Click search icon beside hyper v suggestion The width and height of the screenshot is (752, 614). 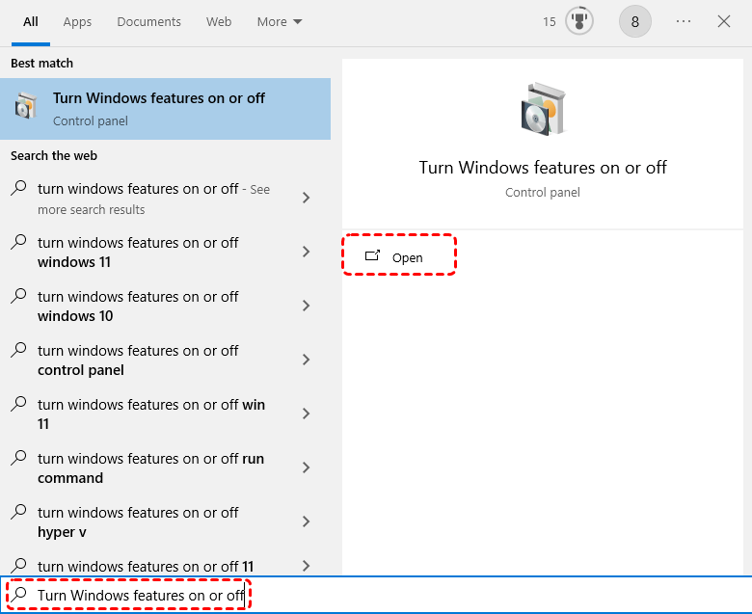(x=18, y=511)
